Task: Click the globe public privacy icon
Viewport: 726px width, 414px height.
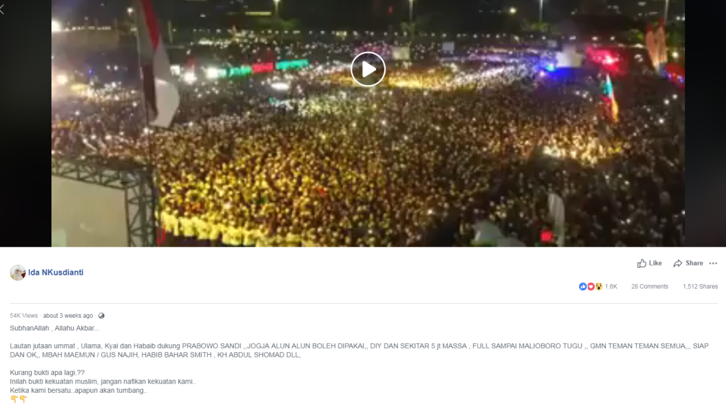Action: (x=102, y=316)
